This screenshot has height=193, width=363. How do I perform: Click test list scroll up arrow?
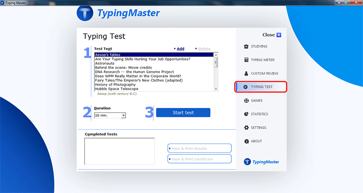[x=216, y=55]
